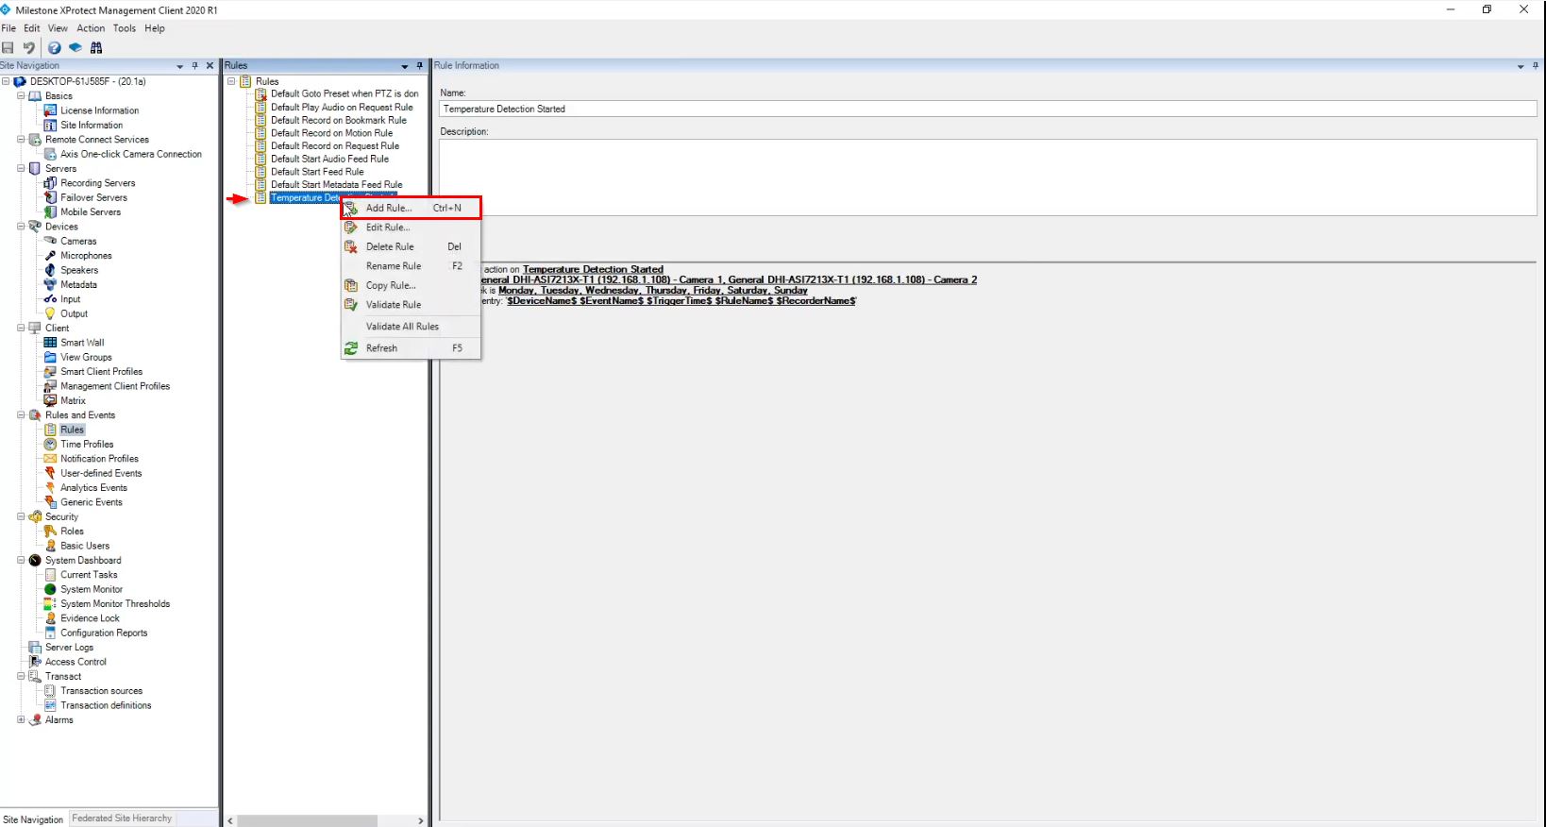Choose Rename Rule from context menu
Screen dimensions: 1546x827
pos(412,266)
